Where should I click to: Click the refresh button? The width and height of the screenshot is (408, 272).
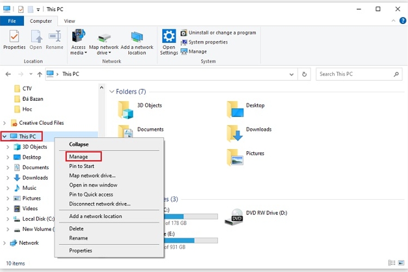[304, 75]
